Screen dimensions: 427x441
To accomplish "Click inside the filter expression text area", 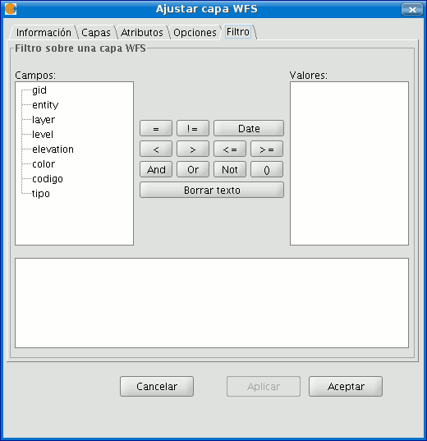I will point(212,303).
